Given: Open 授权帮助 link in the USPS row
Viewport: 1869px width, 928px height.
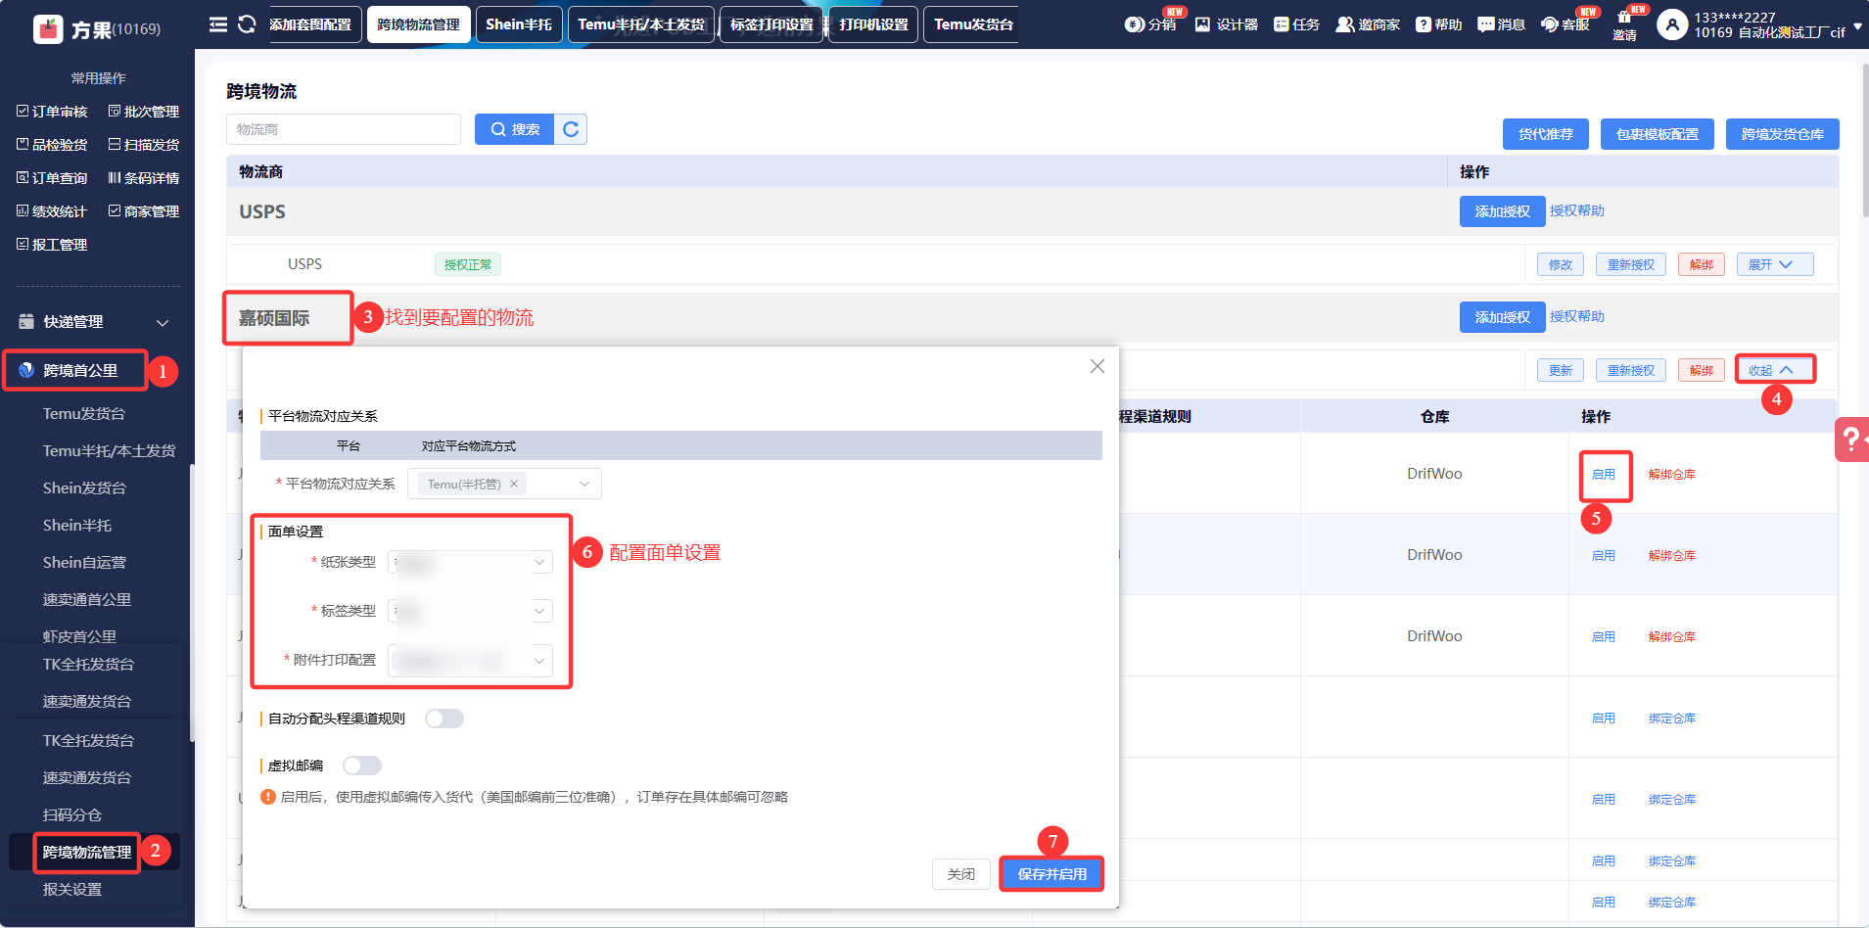Looking at the screenshot, I should 1577,211.
